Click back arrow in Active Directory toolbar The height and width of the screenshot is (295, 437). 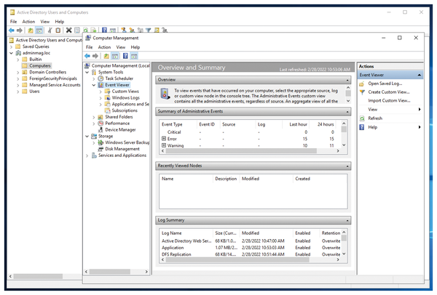tap(12, 31)
